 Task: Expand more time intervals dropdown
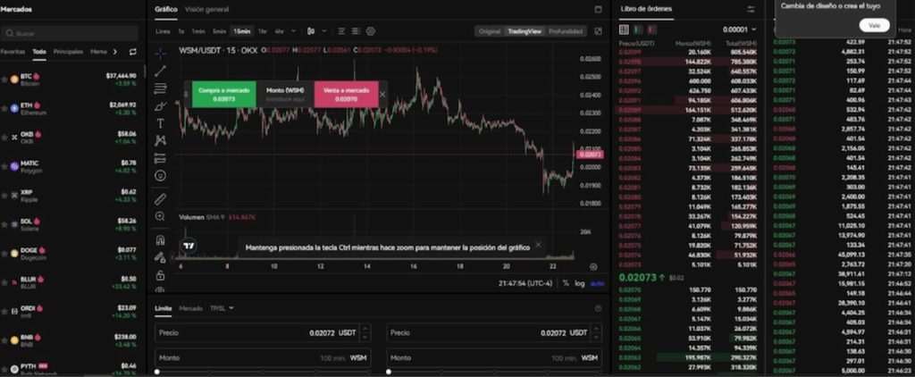coord(293,31)
